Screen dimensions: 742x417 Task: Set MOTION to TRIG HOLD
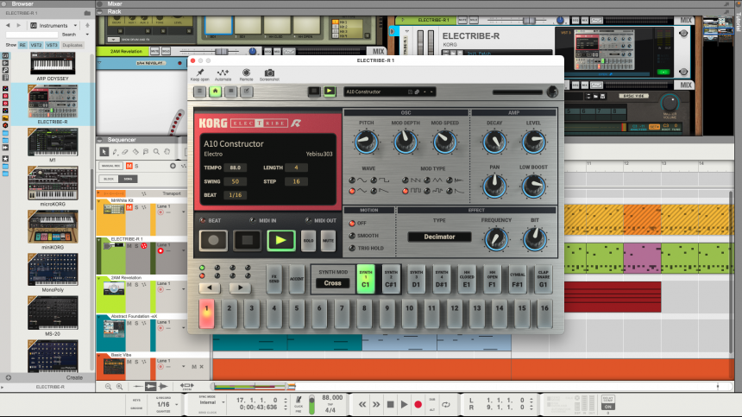point(352,248)
